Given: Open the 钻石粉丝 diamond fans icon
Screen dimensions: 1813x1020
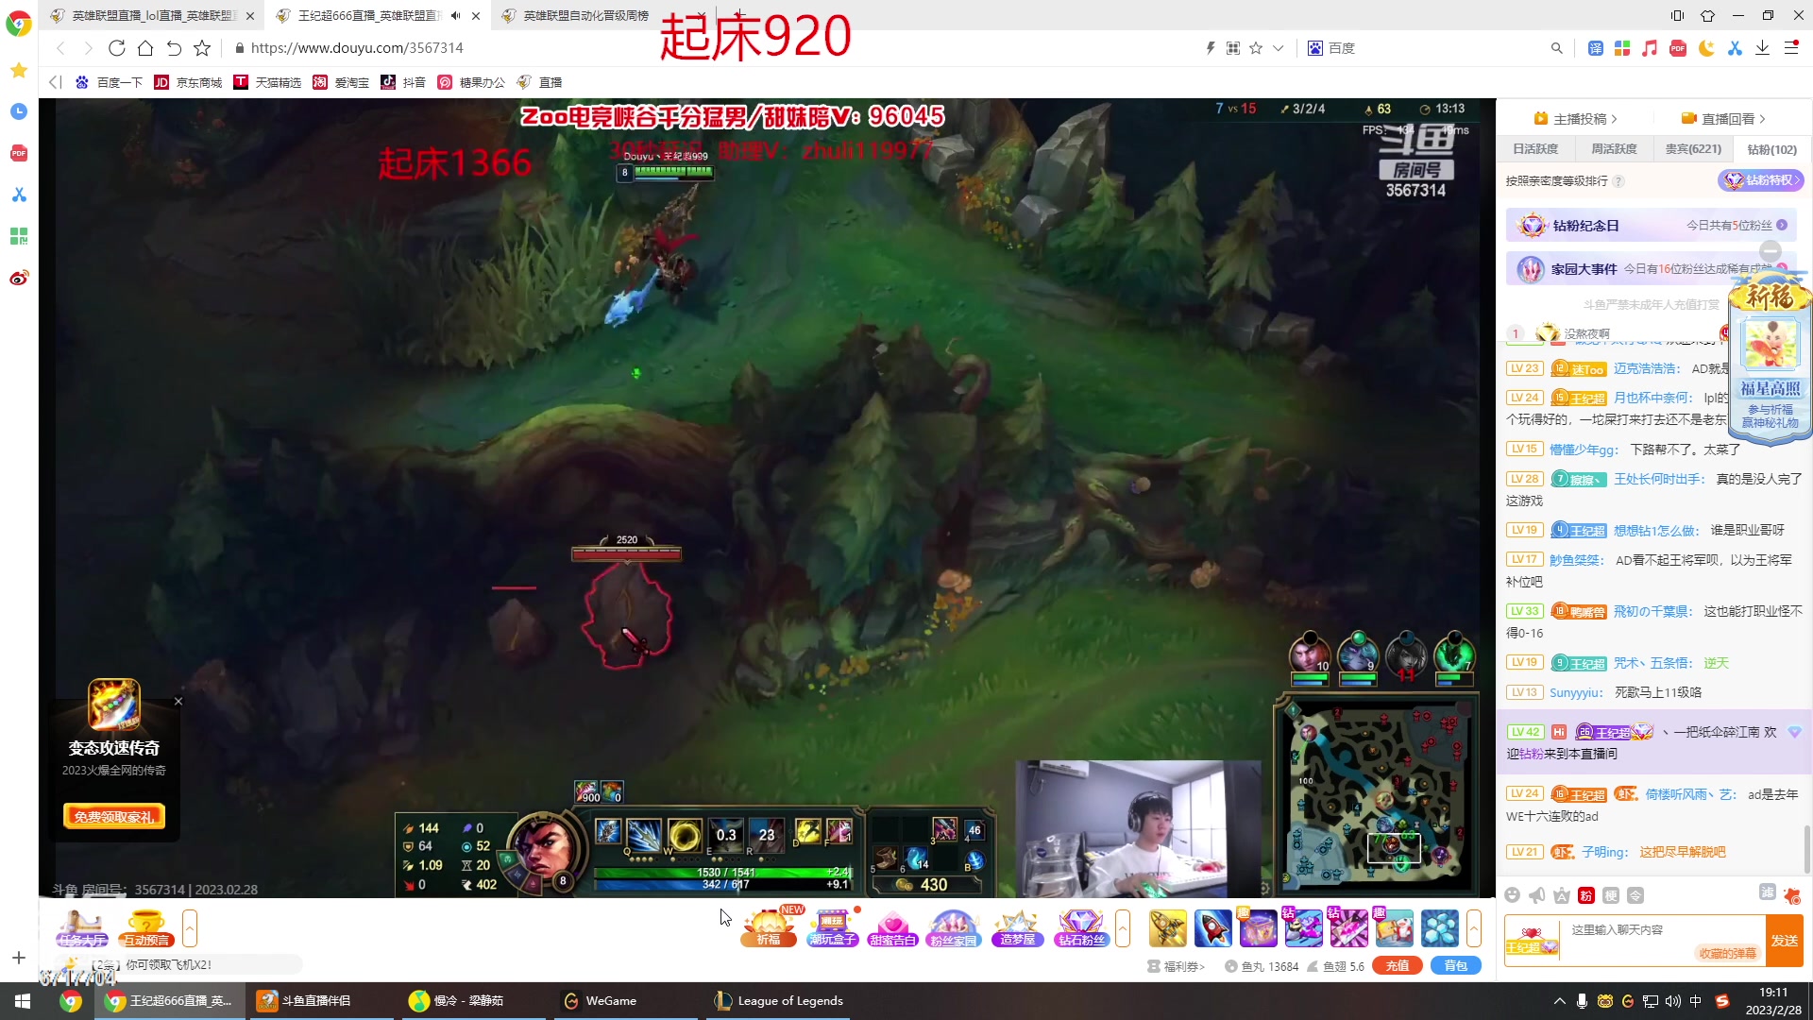Looking at the screenshot, I should 1080,927.
